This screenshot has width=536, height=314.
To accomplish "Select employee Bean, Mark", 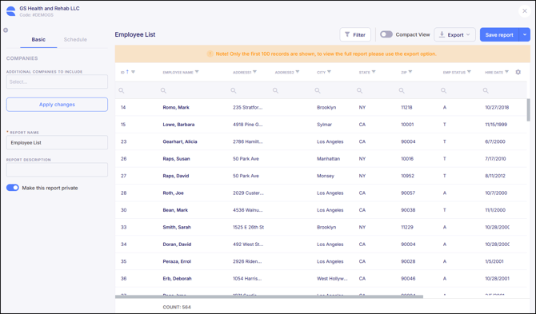I will coord(175,210).
